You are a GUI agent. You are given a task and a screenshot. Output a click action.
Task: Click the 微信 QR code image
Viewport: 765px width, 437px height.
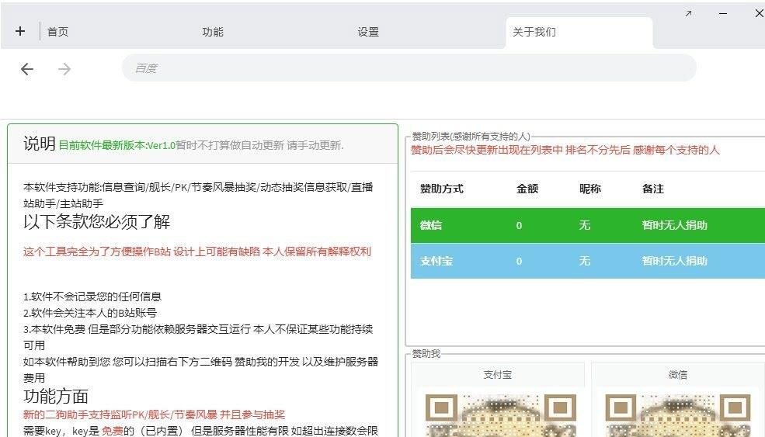coord(678,415)
